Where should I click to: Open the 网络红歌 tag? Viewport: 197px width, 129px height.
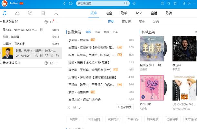coord(153,119)
